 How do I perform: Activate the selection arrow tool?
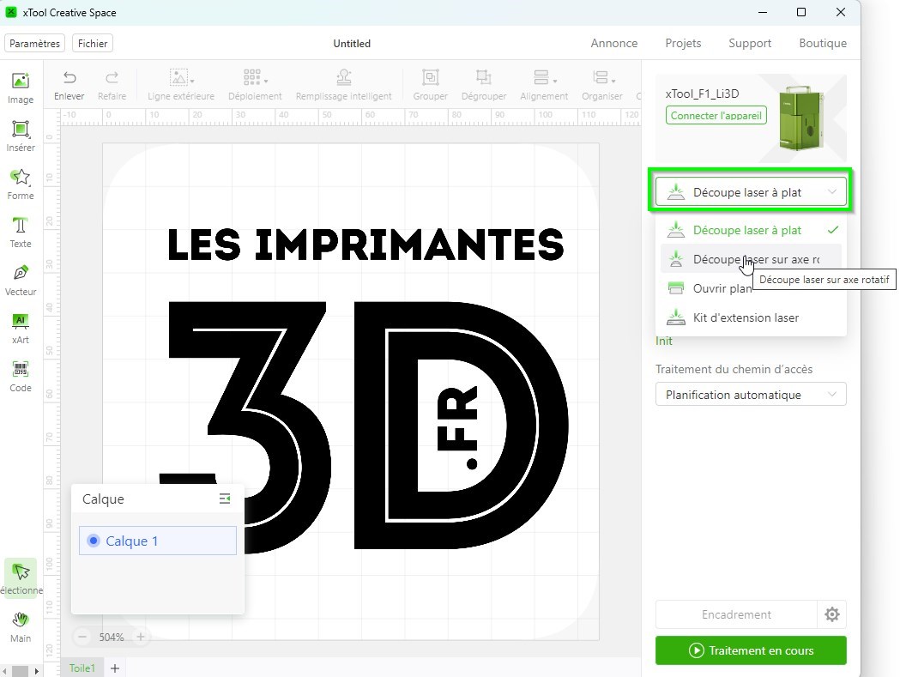pyautogui.click(x=21, y=578)
